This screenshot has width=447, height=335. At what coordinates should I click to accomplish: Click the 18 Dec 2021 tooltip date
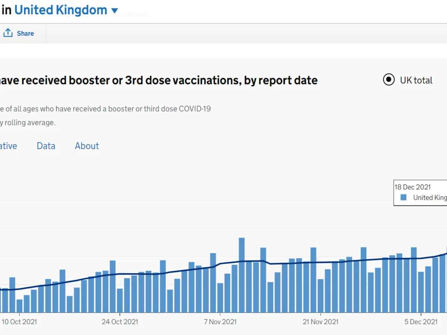pyautogui.click(x=412, y=187)
